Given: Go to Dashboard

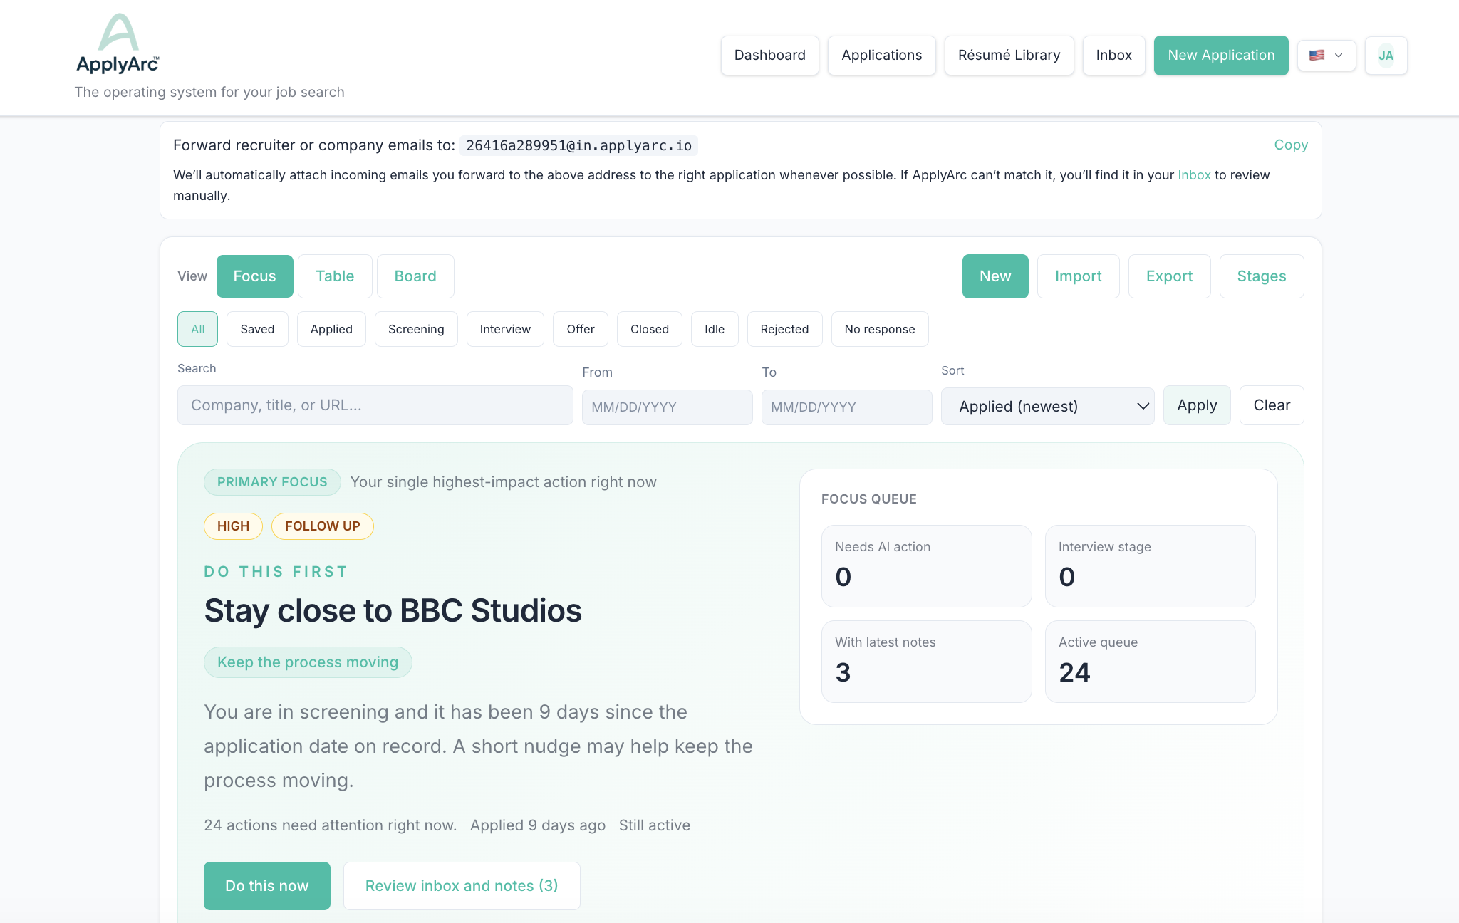Looking at the screenshot, I should tap(769, 56).
